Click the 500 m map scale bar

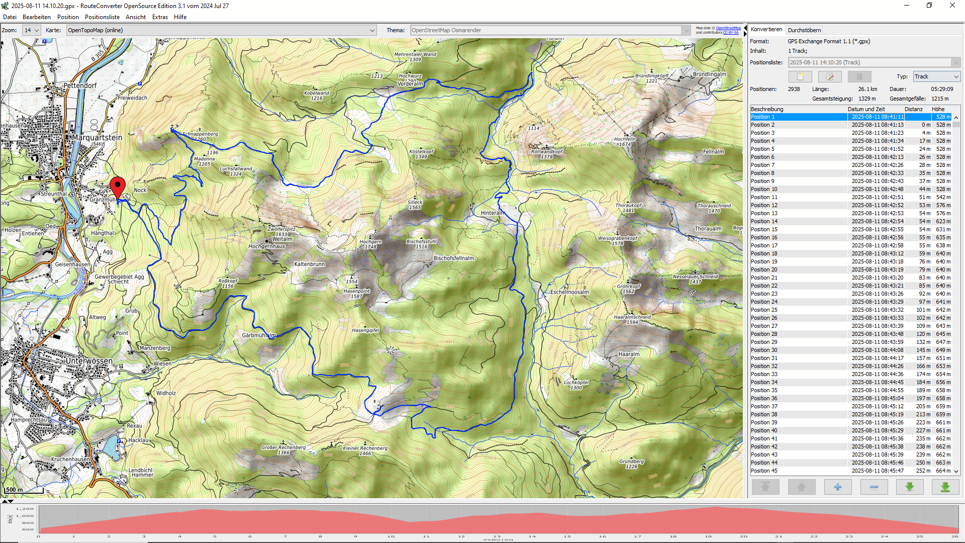point(24,490)
